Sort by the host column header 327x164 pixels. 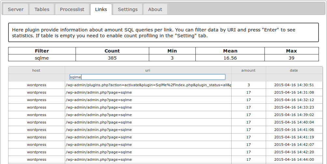(x=36, y=70)
